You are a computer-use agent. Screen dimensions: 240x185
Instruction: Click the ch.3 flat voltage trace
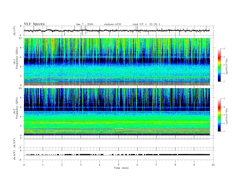click(117, 139)
